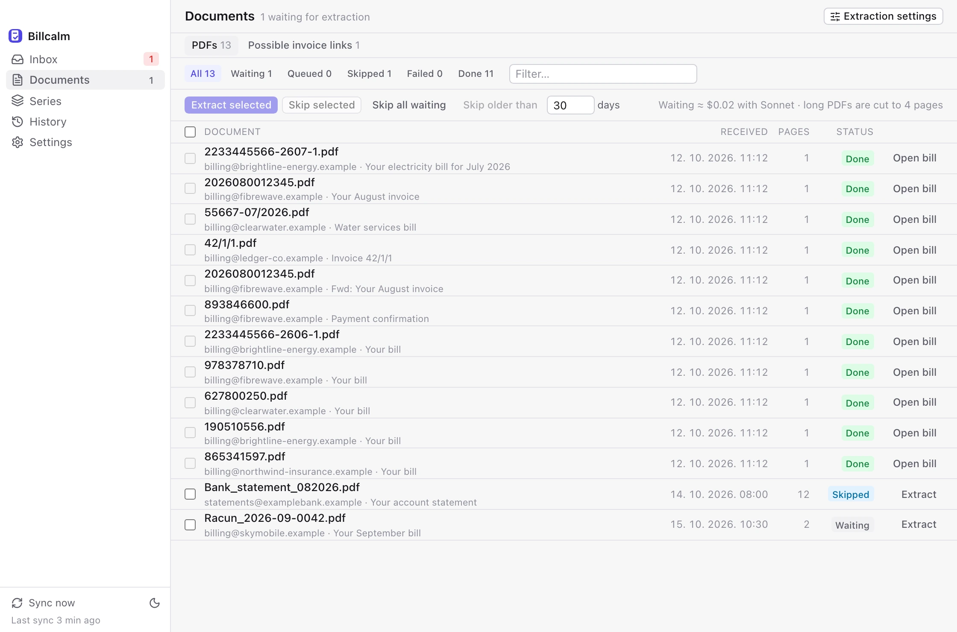Toggle dark mode with the moon icon
Viewport: 957px width, 632px height.
coord(155,603)
